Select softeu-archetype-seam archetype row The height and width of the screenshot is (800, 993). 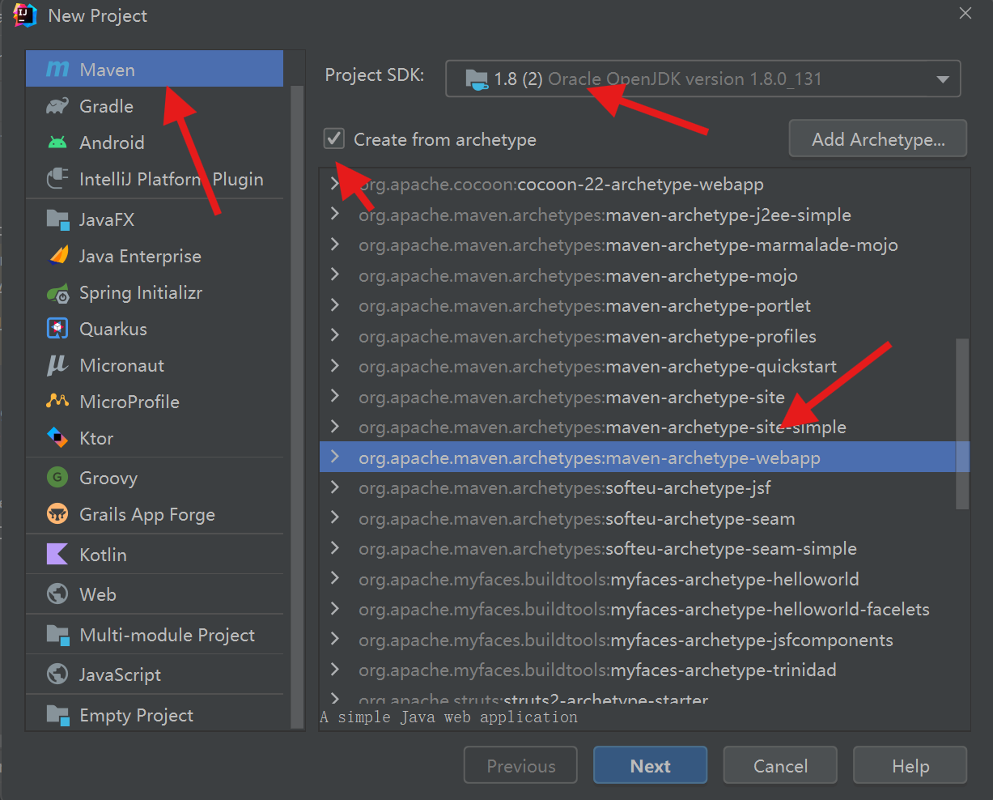[644, 519]
